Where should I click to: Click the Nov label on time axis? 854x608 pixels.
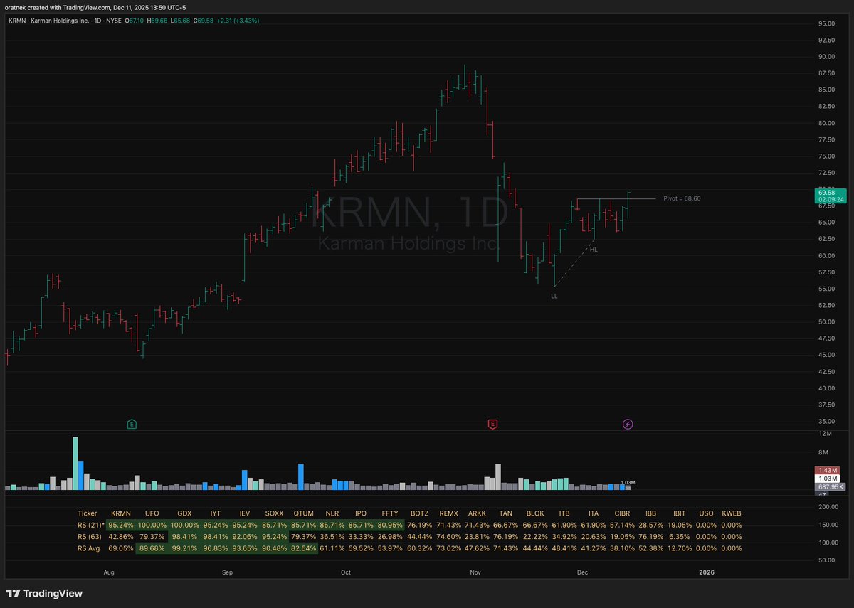tap(474, 572)
